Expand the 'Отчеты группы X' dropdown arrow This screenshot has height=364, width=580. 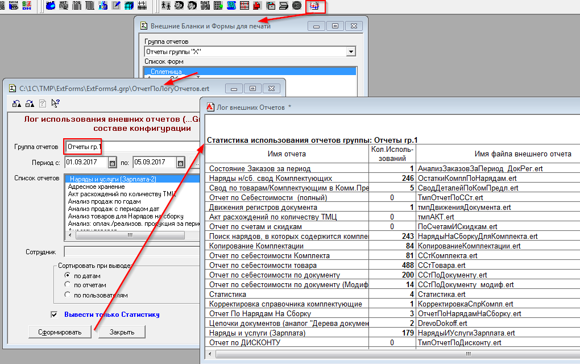point(351,51)
